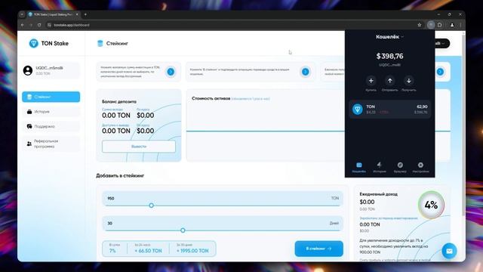Open the История sidebar menu item
The image size is (483, 272).
point(51,112)
